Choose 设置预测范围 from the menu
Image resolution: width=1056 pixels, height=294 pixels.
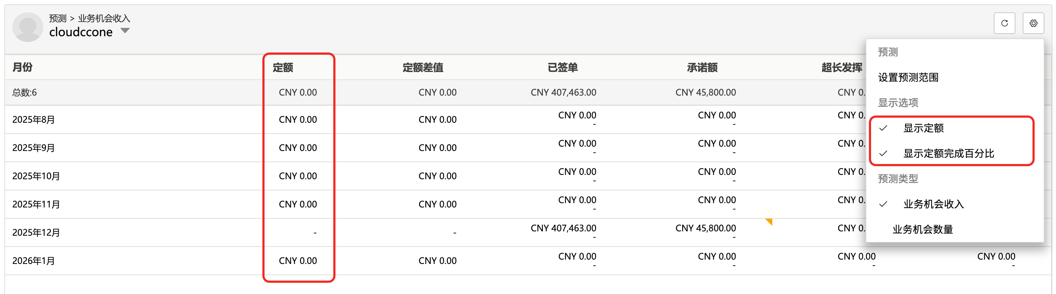click(908, 77)
